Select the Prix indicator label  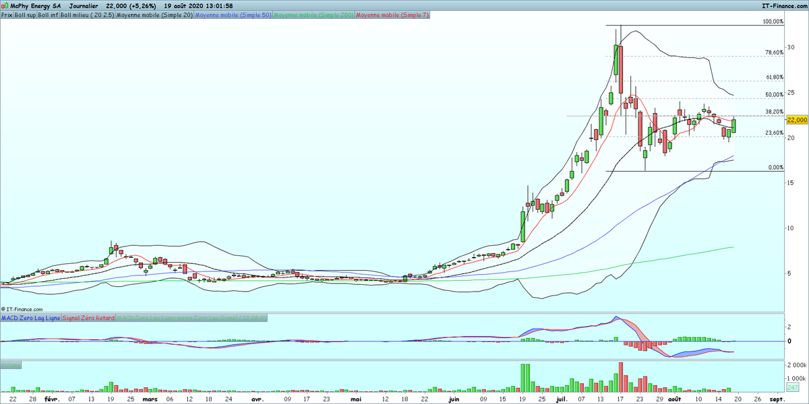[x=7, y=14]
